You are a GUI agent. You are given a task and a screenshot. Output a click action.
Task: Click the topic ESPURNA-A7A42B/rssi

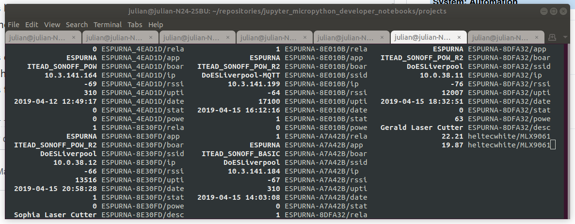[x=326, y=180]
